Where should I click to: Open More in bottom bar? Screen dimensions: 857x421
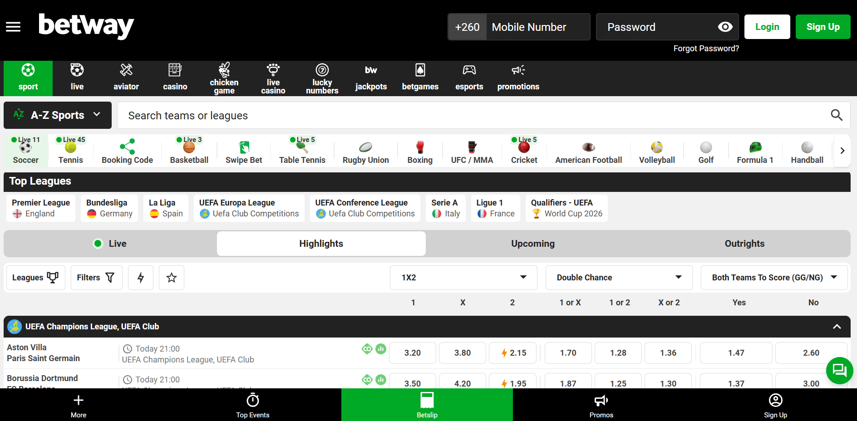[x=79, y=405]
